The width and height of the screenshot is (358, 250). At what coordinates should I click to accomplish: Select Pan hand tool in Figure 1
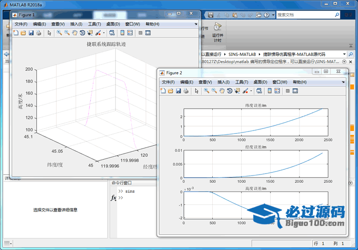click(x=75, y=33)
